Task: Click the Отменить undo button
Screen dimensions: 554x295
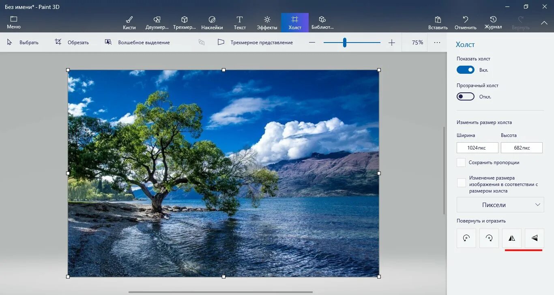Action: pos(466,23)
